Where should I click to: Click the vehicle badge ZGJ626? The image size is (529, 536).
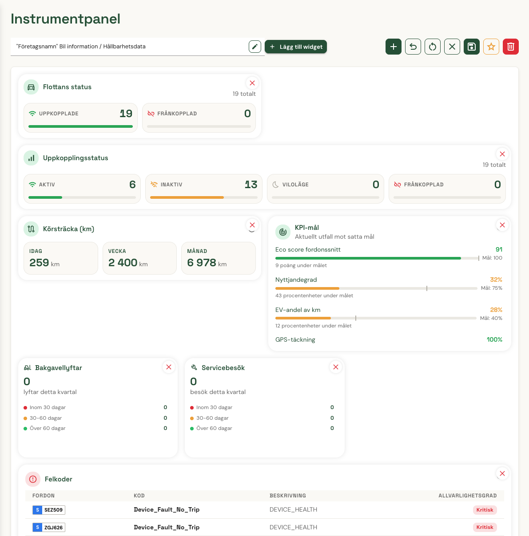coord(49,528)
